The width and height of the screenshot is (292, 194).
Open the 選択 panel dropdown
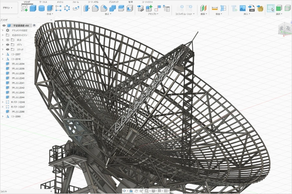coord(279,14)
